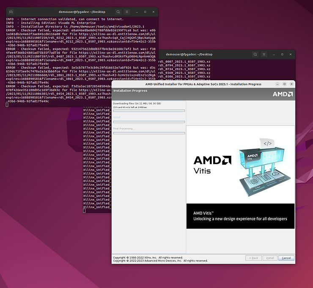The height and width of the screenshot is (288, 313).
Task: Maximize the front terminal window
Action: [x=145, y=12]
